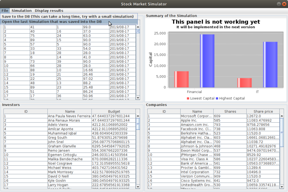Open the Simulation menu
This screenshot has width=288, height=192.
click(x=22, y=11)
